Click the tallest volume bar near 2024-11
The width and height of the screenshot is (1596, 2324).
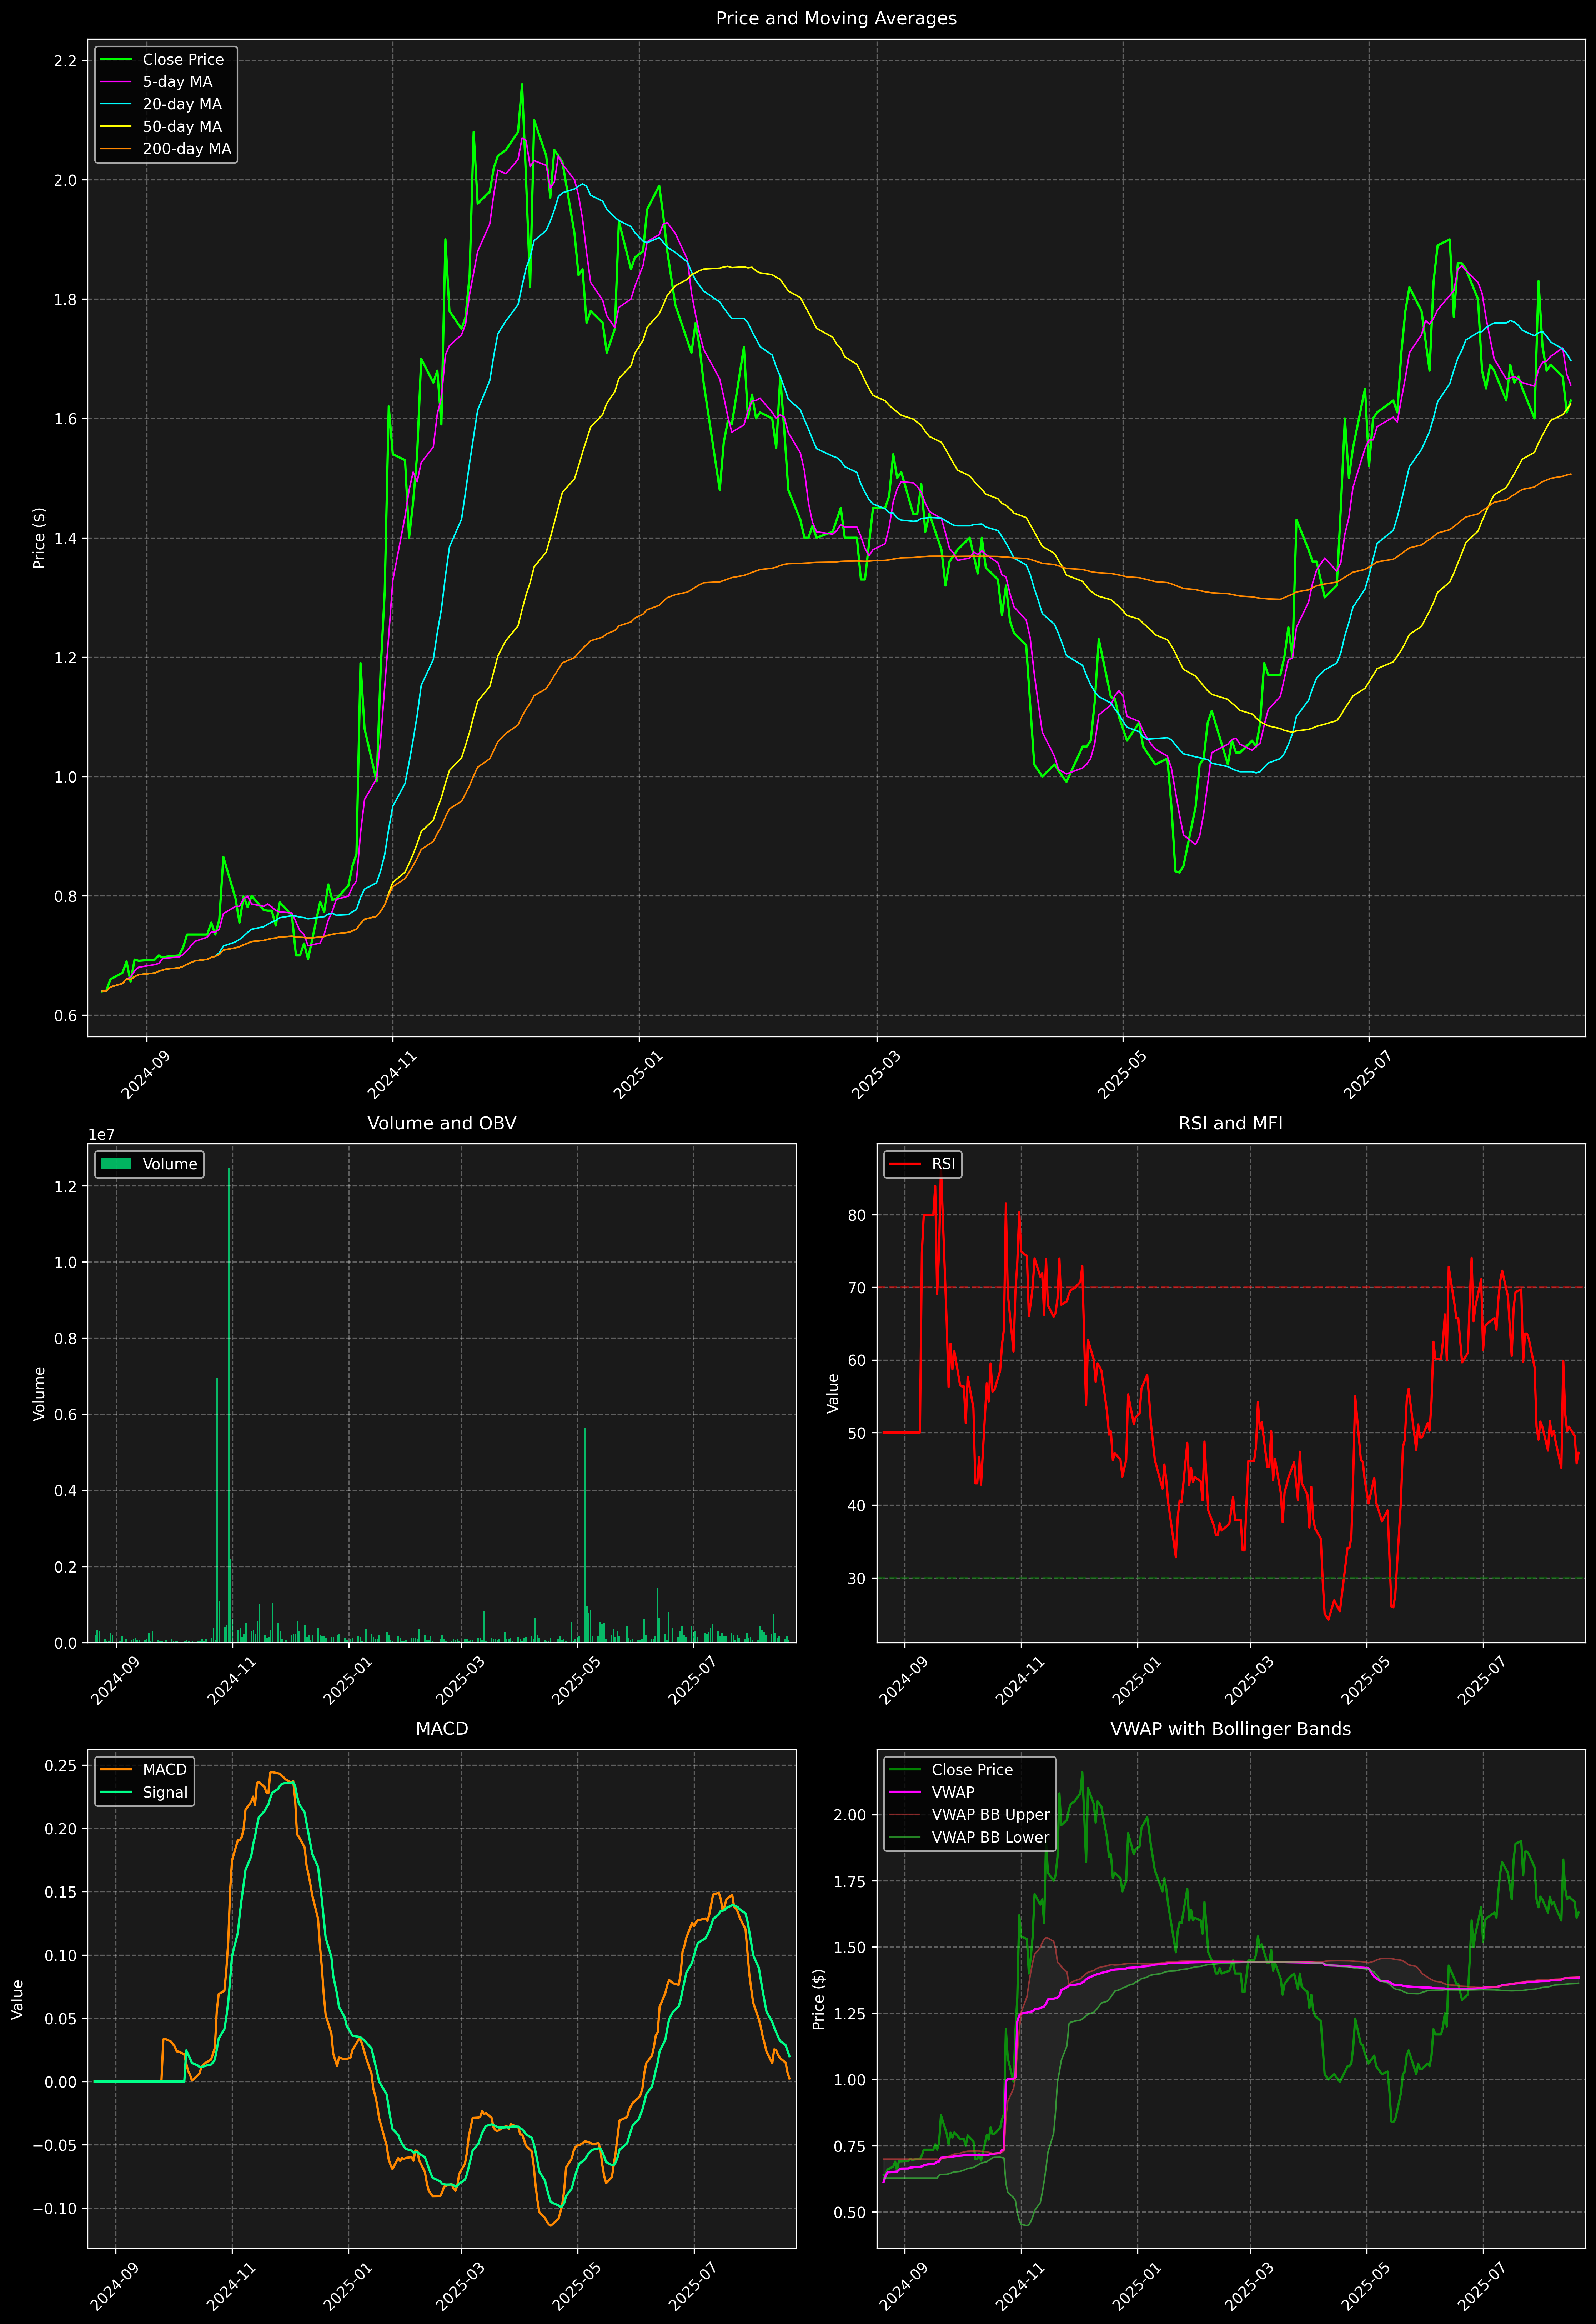(229, 1400)
